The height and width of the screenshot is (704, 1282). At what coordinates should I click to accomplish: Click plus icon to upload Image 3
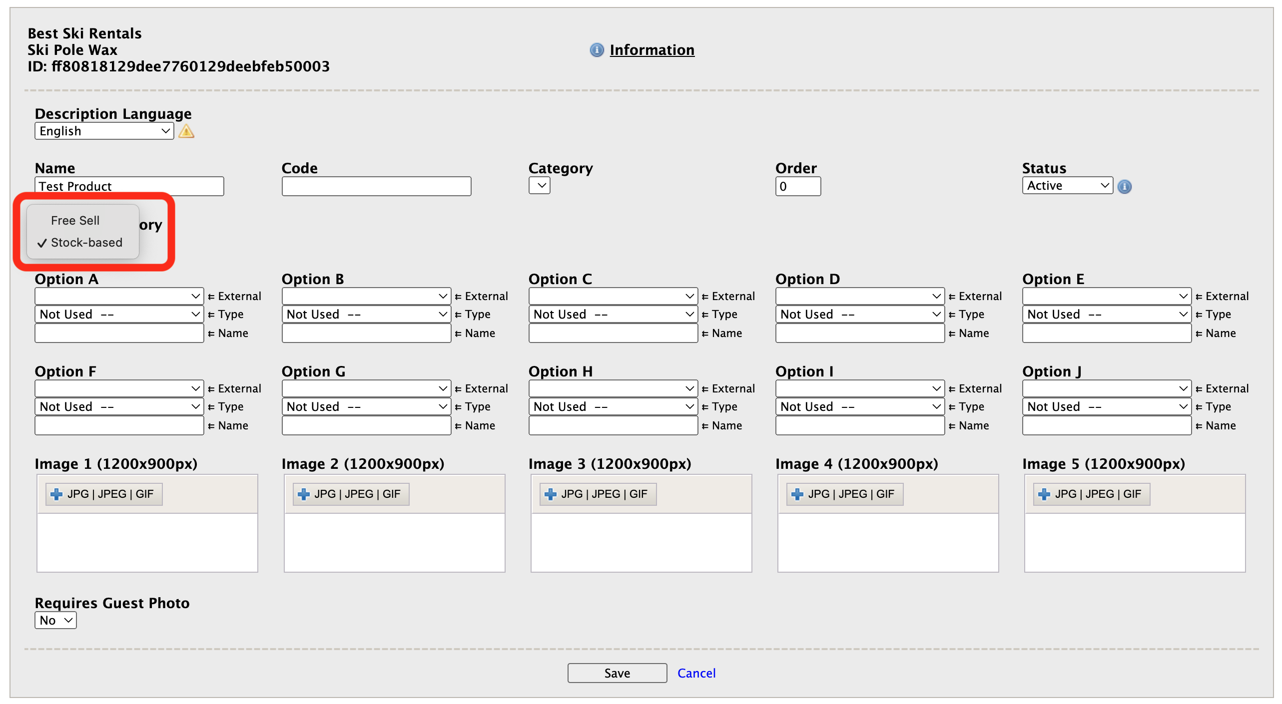(x=550, y=494)
